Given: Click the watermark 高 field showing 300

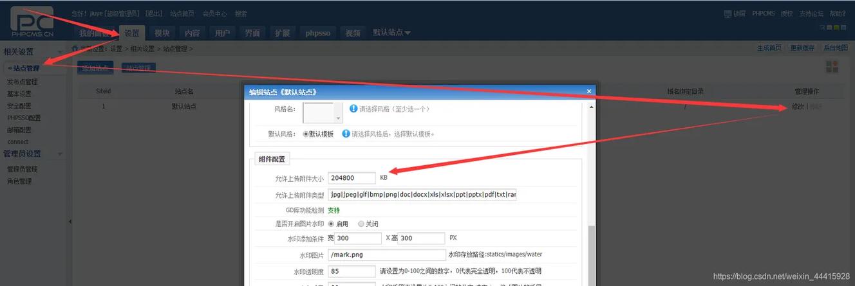Looking at the screenshot, I should (x=422, y=238).
